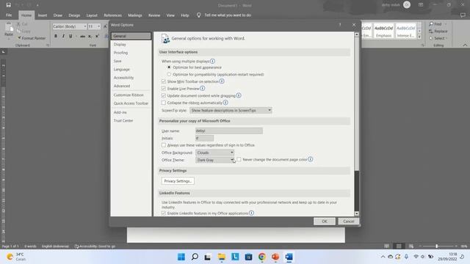Open Find dropdown arrow

[446, 24]
